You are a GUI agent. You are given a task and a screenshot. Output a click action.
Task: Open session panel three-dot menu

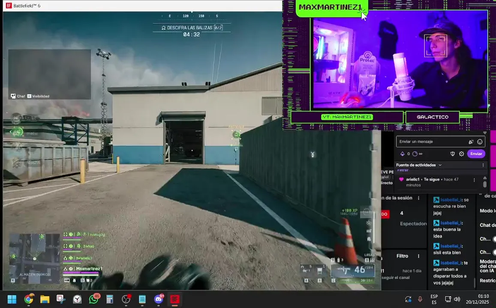tap(418, 198)
